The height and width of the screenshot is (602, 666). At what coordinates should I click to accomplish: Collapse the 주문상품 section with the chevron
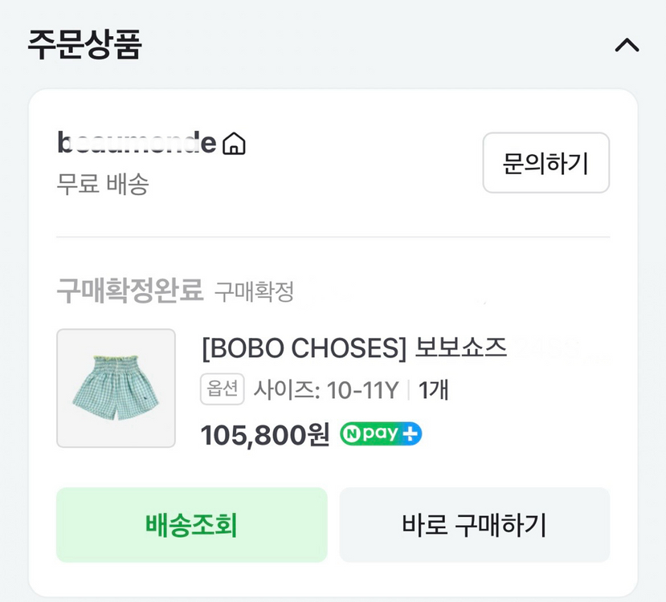tap(628, 46)
